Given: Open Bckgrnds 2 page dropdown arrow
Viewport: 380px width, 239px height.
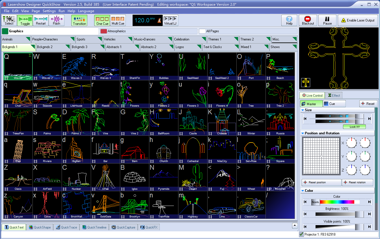Looking at the screenshot, I should click(67, 46).
